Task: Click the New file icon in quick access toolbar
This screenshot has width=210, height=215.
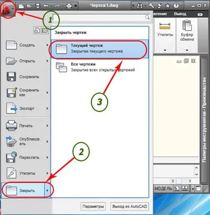Action: tap(22, 6)
